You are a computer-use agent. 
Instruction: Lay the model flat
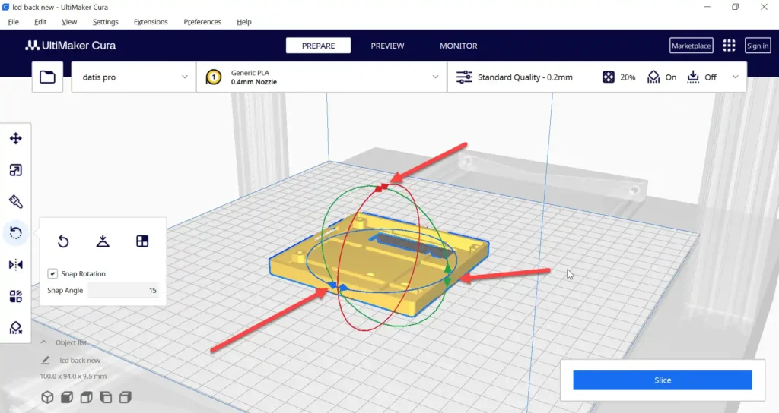(x=103, y=241)
